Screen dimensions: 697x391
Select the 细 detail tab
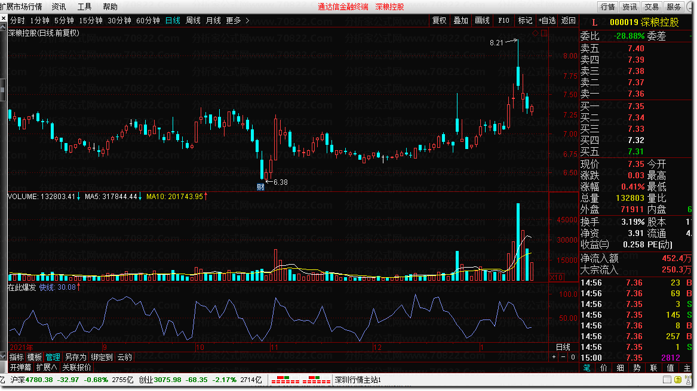point(620,368)
